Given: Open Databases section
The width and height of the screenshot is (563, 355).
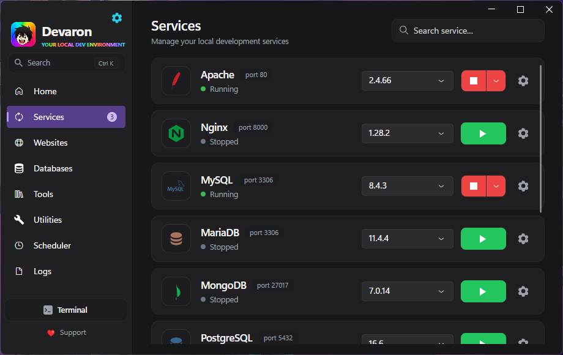Looking at the screenshot, I should (x=66, y=168).
